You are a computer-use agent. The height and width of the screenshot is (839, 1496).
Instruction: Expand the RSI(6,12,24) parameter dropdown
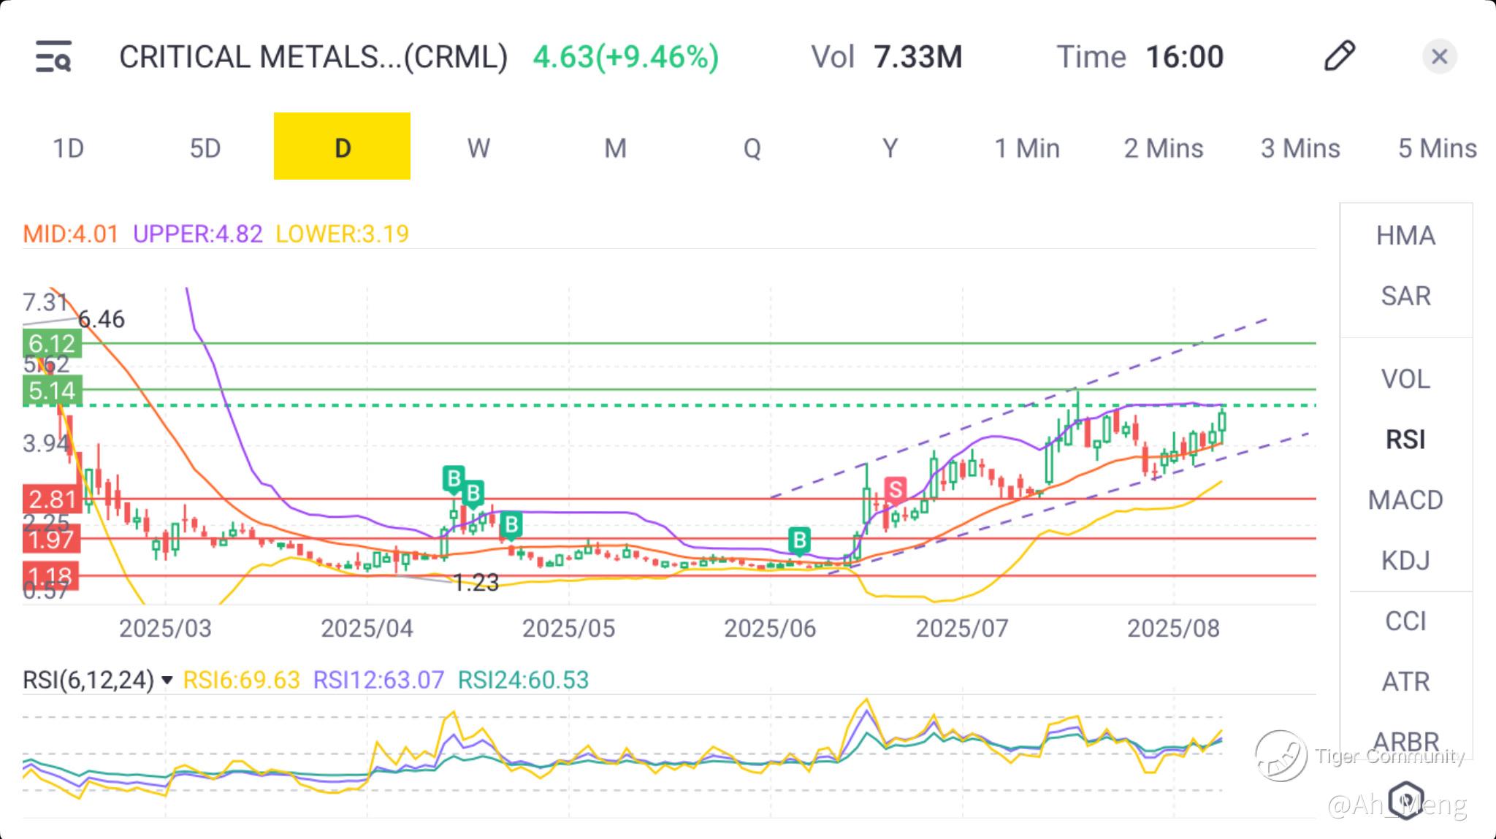(167, 681)
